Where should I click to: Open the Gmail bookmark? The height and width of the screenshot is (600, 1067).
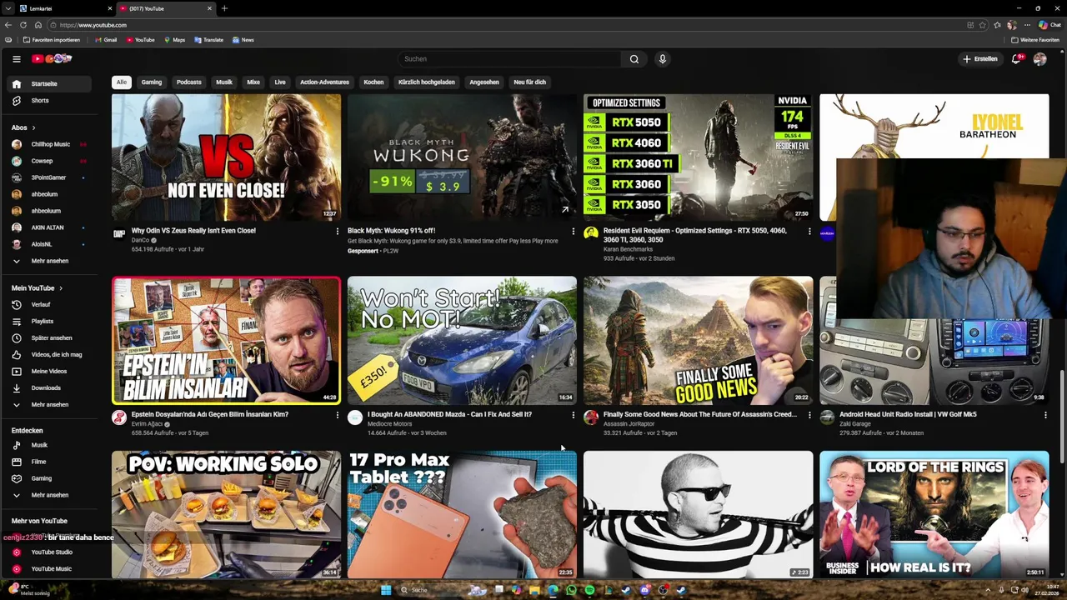pos(106,40)
